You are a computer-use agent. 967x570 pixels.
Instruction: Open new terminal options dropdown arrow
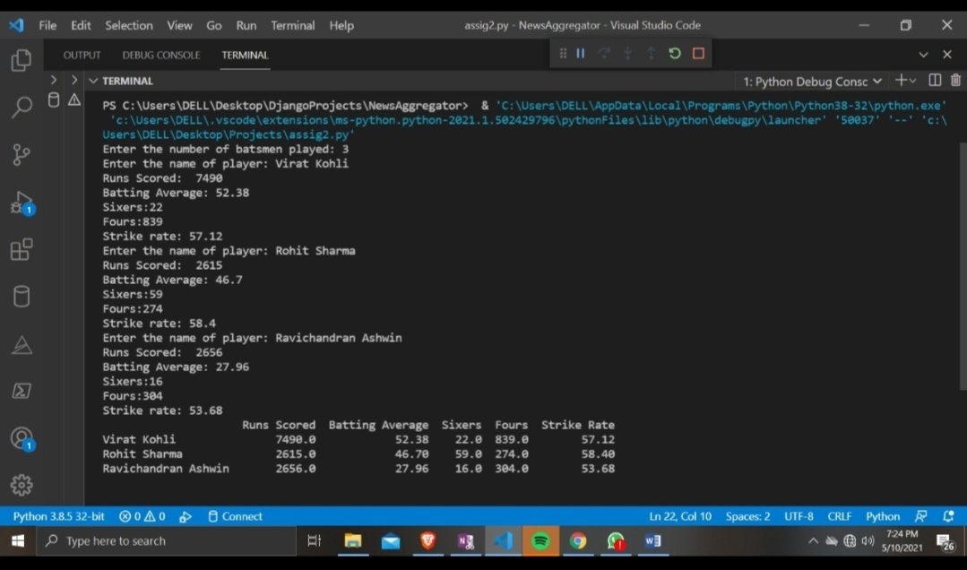pyautogui.click(x=912, y=81)
